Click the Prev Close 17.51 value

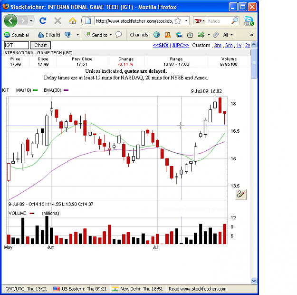point(82,64)
